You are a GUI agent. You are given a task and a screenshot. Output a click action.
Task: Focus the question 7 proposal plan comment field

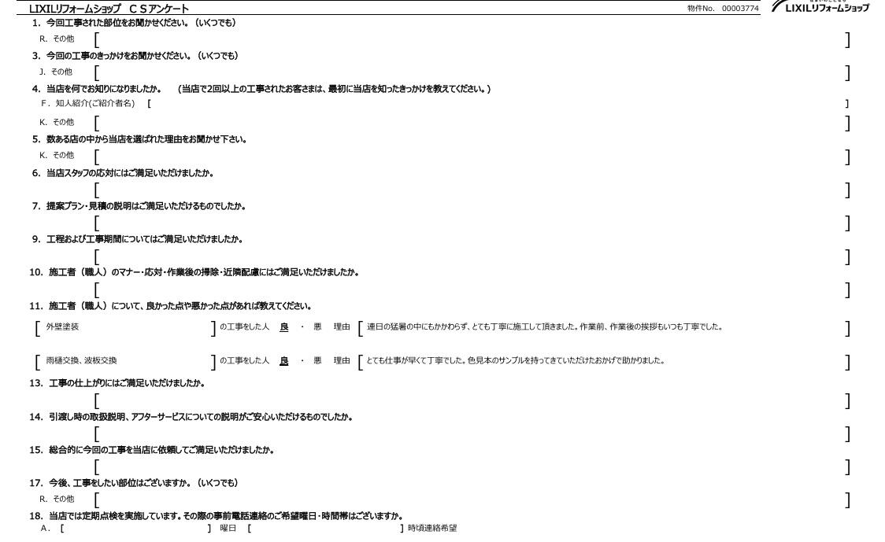point(471,223)
